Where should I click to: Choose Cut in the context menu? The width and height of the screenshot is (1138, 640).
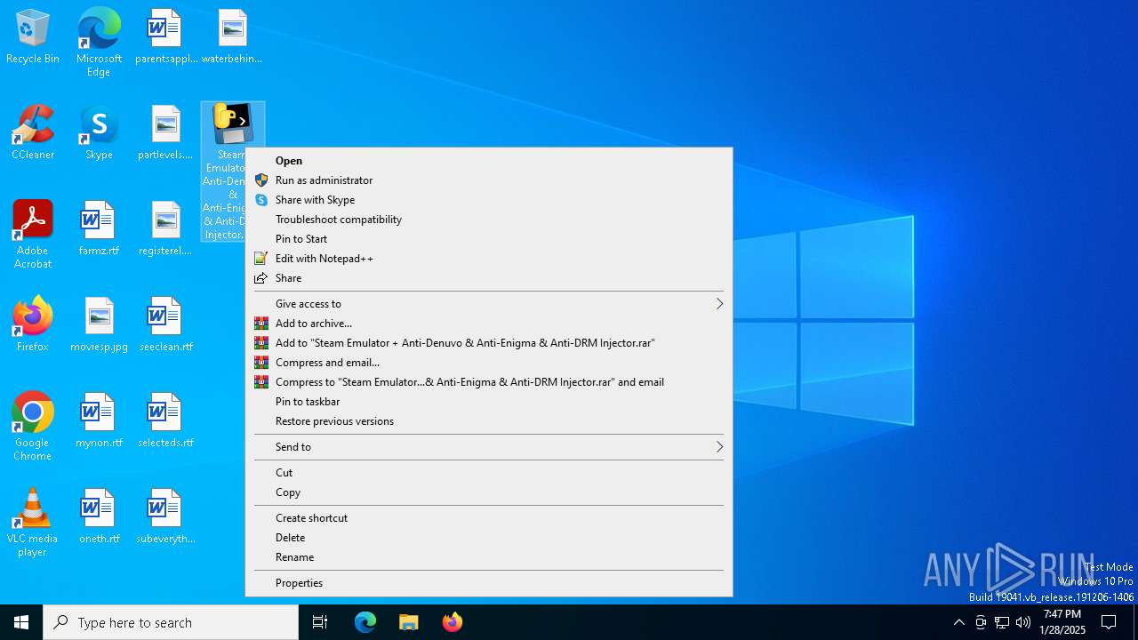489,473
